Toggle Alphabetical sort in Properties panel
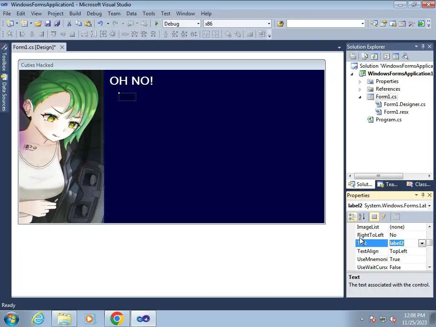436x327 pixels. [362, 217]
